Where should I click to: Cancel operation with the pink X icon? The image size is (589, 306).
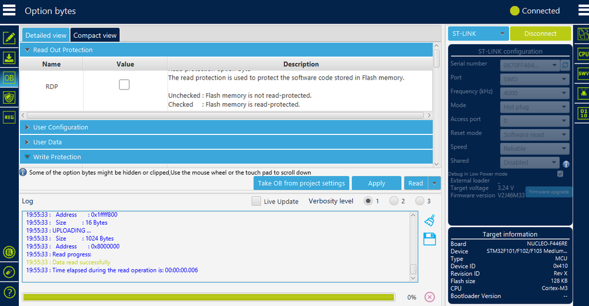click(x=429, y=297)
